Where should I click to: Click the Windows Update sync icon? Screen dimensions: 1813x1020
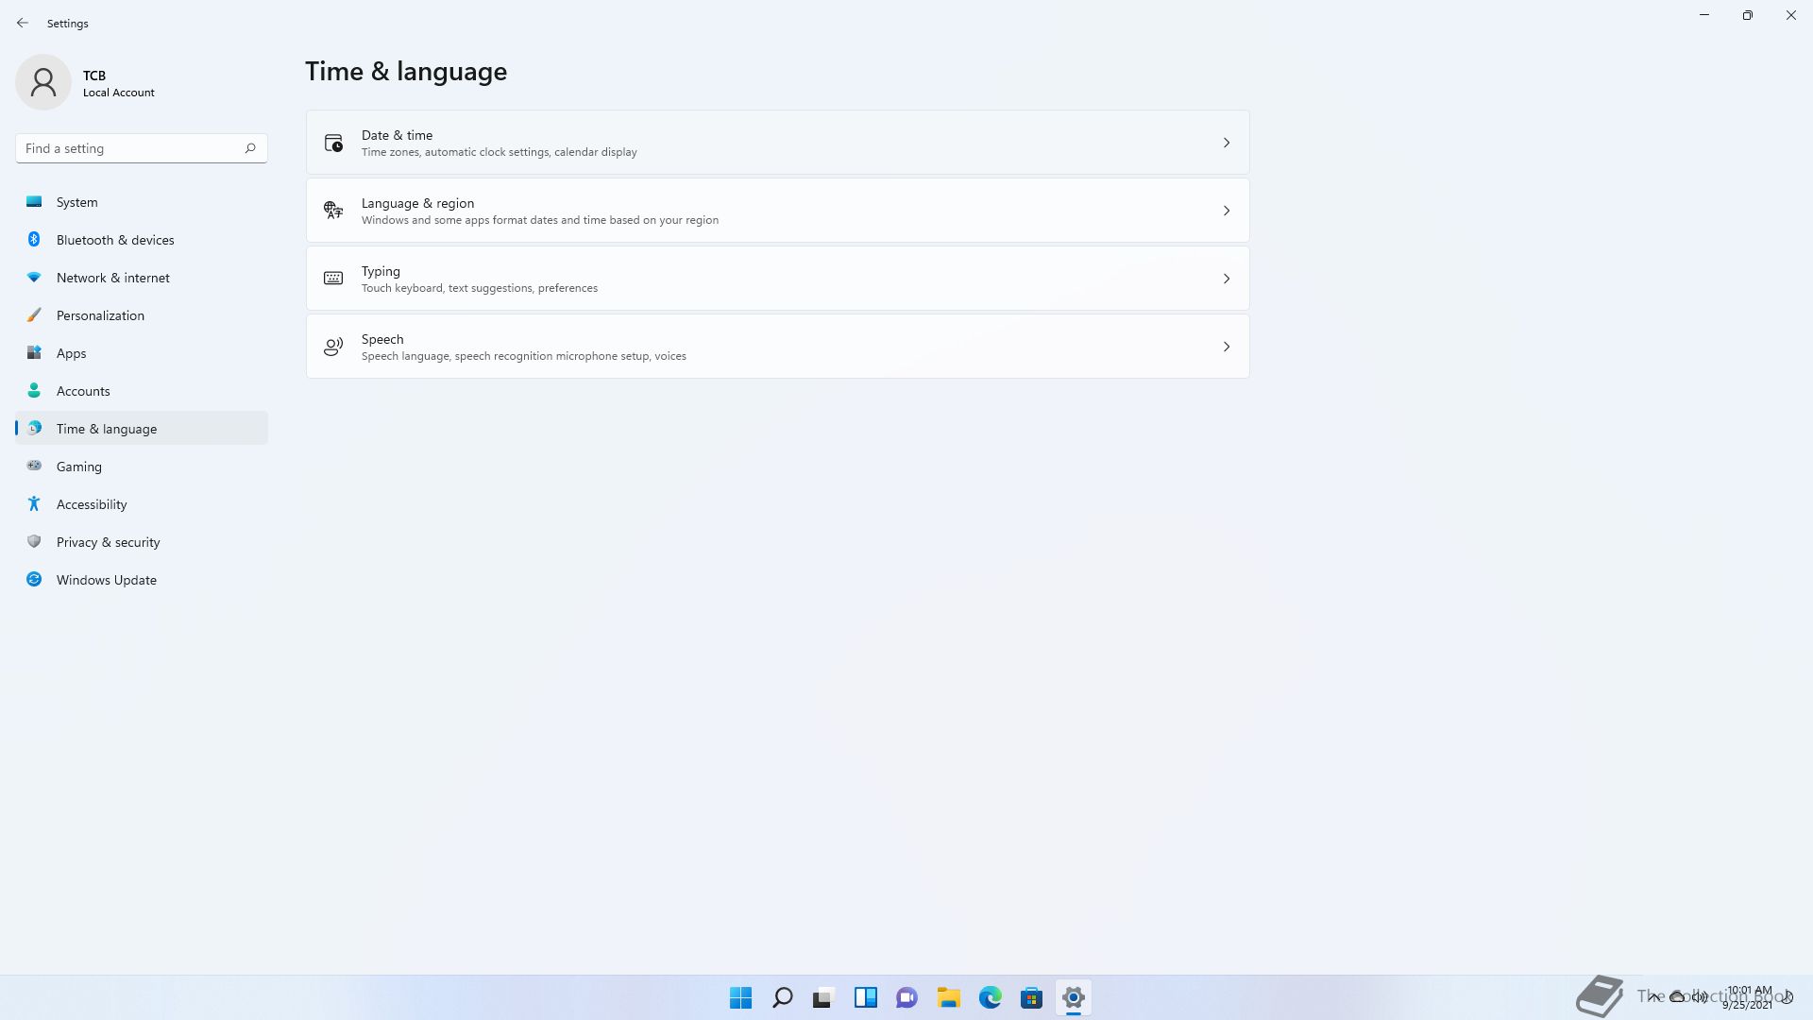pyautogui.click(x=34, y=580)
